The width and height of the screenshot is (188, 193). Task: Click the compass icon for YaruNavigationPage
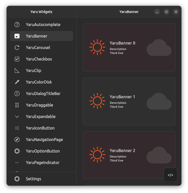pyautogui.click(x=17, y=139)
